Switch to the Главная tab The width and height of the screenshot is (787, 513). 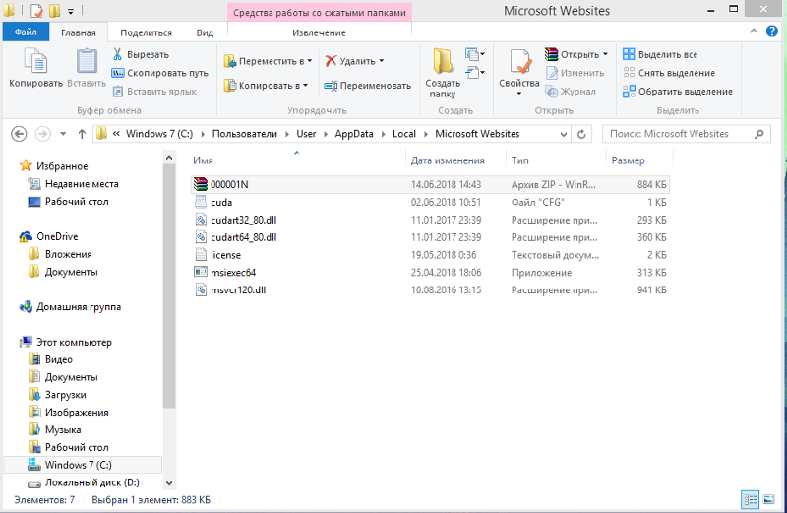coord(79,32)
